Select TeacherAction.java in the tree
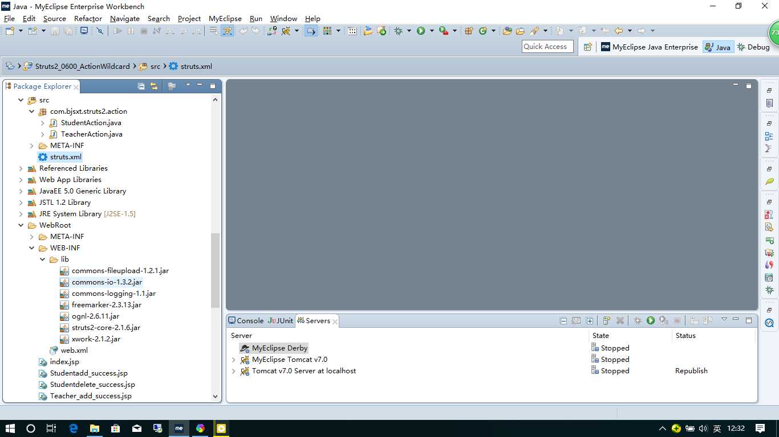 (91, 134)
